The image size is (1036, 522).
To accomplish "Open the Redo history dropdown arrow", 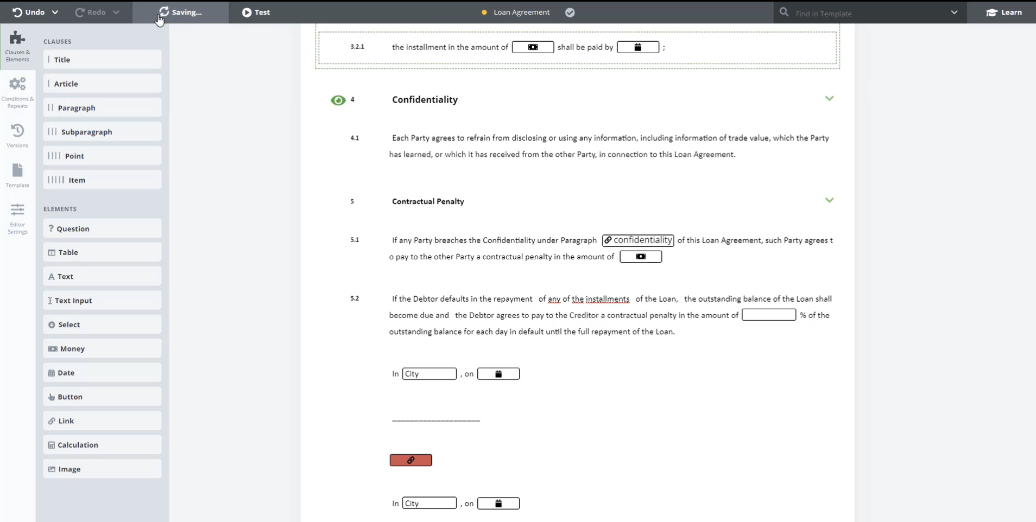I will (x=116, y=12).
